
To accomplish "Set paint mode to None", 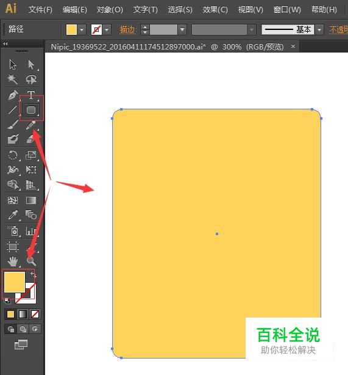I will [x=35, y=315].
